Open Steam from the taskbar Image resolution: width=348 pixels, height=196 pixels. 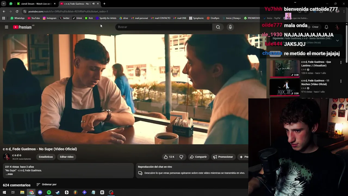click(x=58, y=192)
